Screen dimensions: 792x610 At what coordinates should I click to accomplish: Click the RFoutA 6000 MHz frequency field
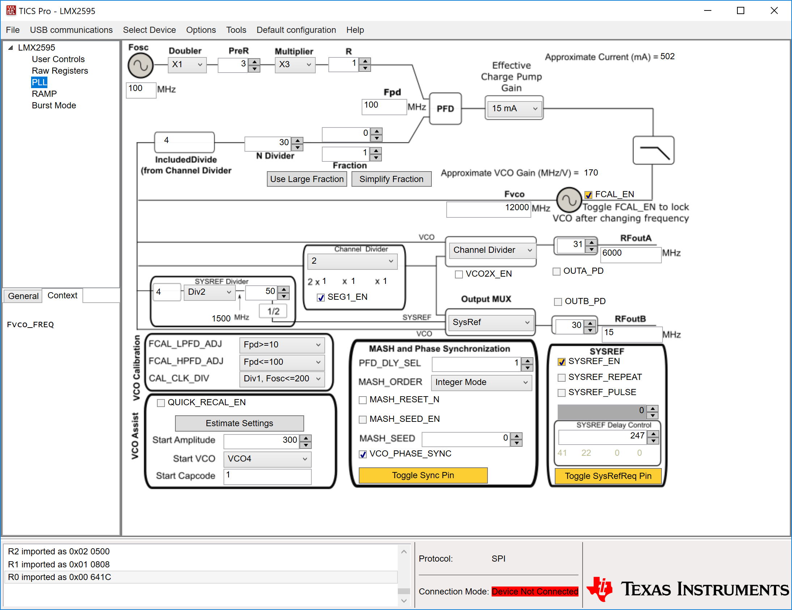tap(630, 254)
